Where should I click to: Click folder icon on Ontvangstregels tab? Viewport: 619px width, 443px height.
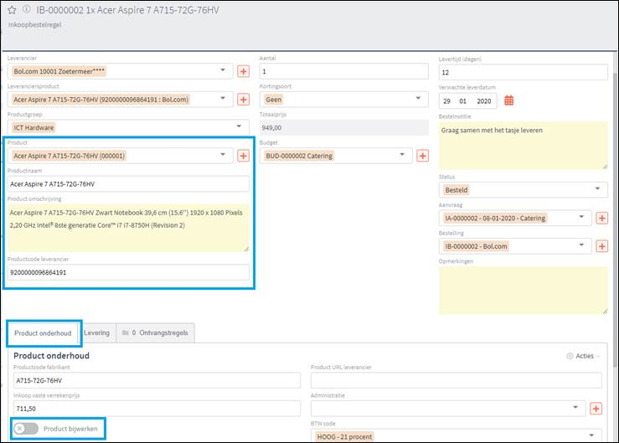(x=125, y=332)
